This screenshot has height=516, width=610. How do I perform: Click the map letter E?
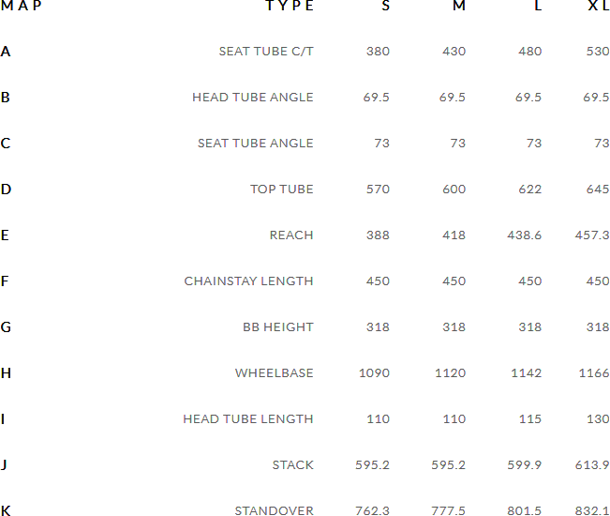(6, 235)
